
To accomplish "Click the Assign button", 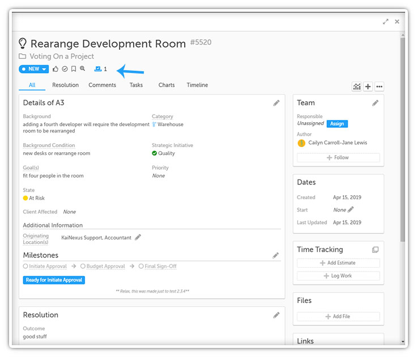I will click(337, 124).
